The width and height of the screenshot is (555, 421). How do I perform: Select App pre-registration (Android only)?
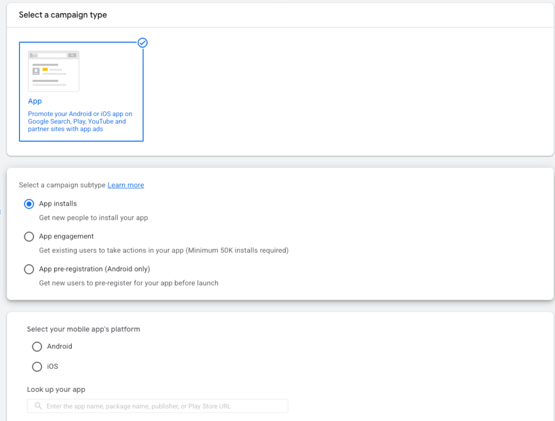click(x=29, y=269)
